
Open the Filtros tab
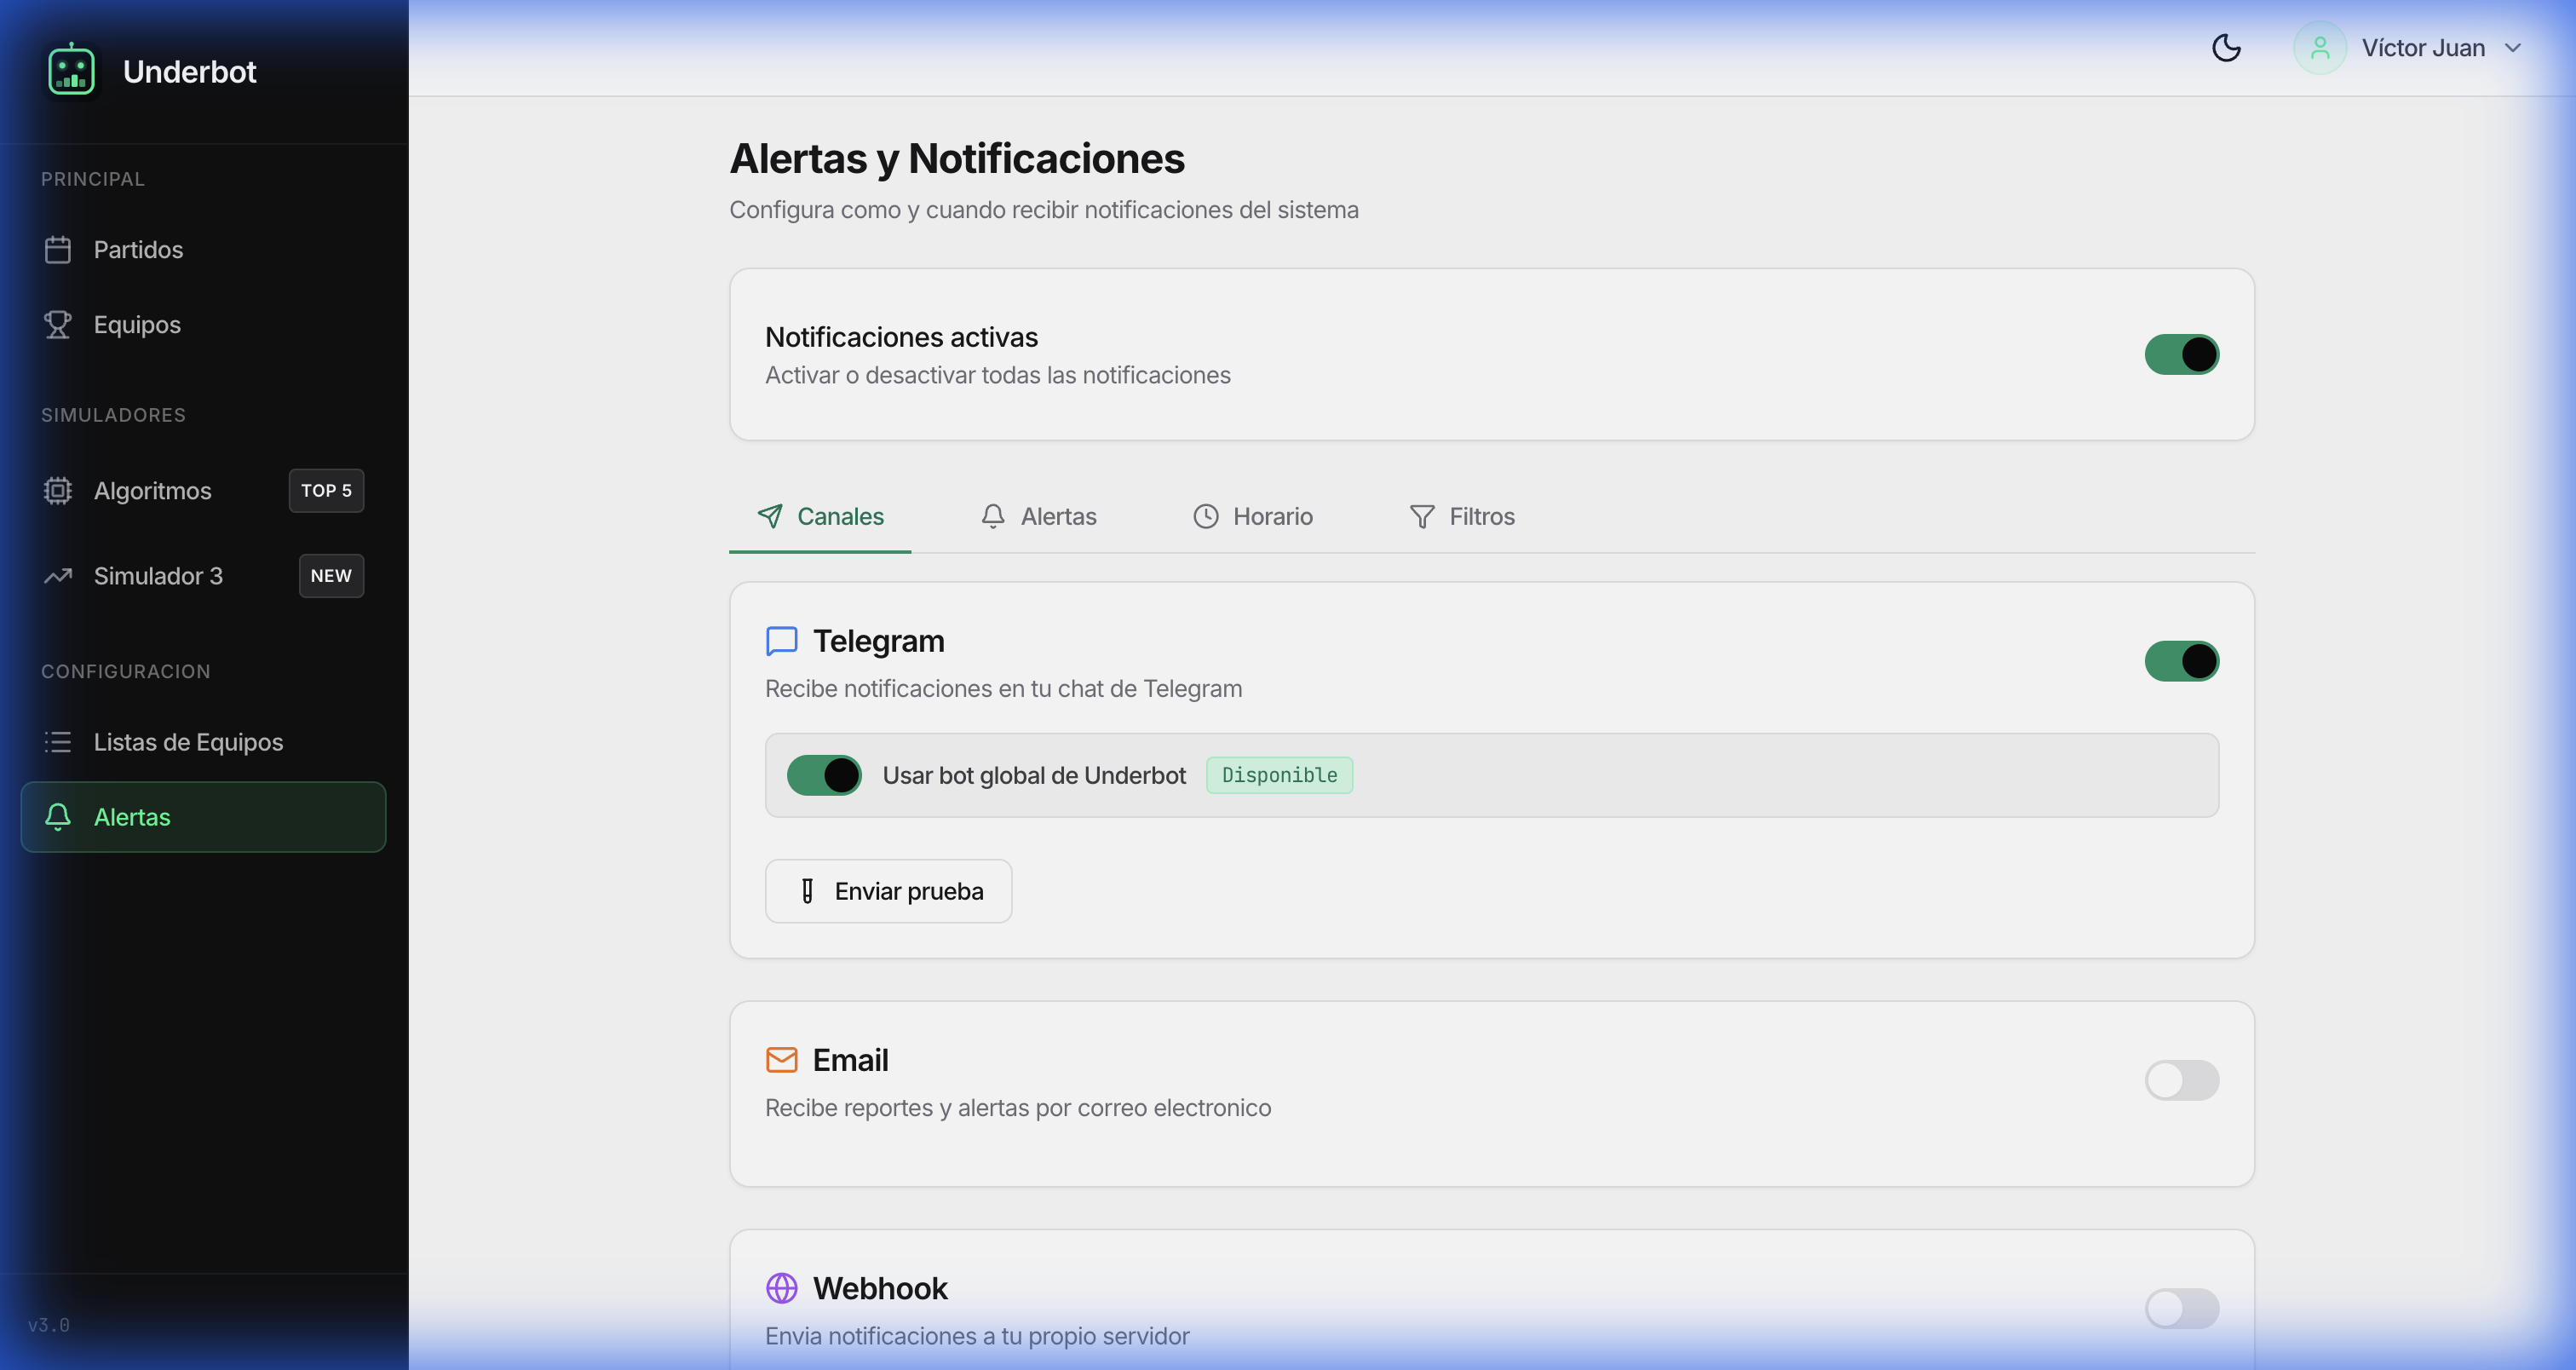point(1462,516)
